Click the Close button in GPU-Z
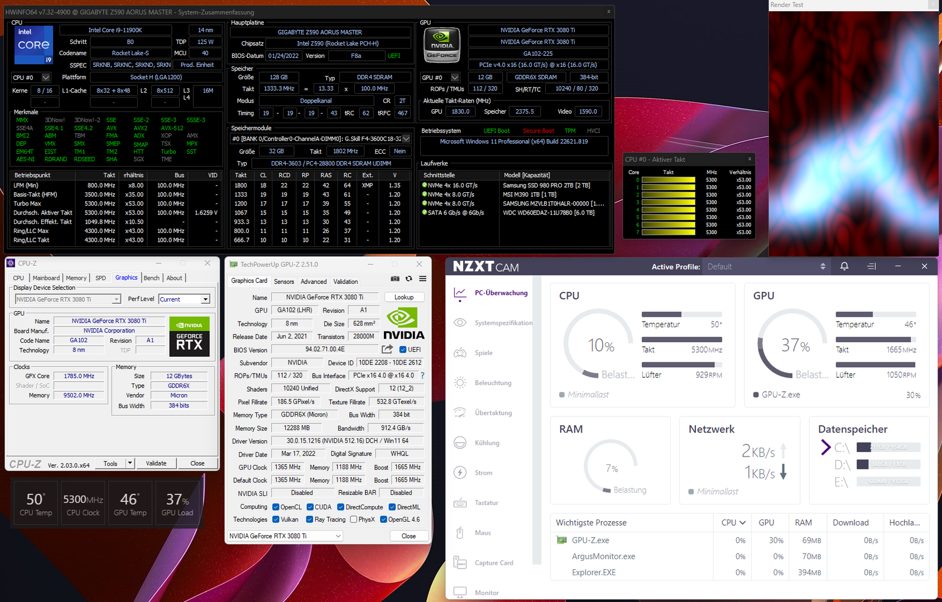 pos(408,536)
